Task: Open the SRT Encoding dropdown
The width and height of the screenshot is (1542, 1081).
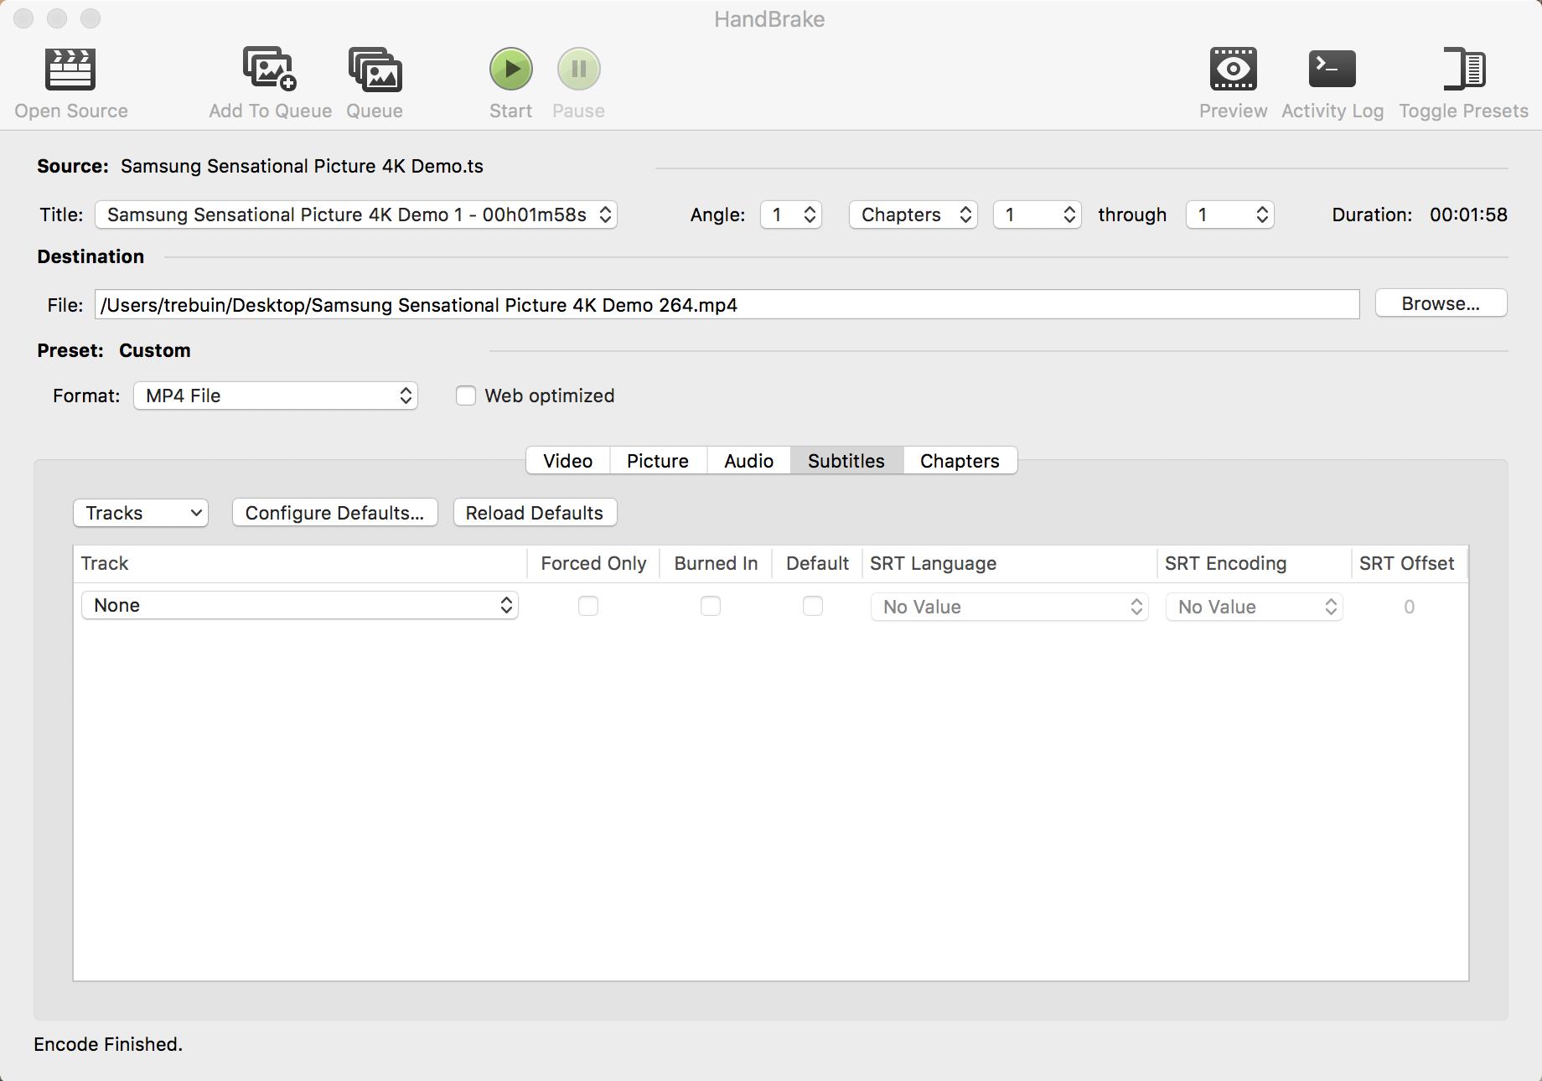Action: [1255, 607]
